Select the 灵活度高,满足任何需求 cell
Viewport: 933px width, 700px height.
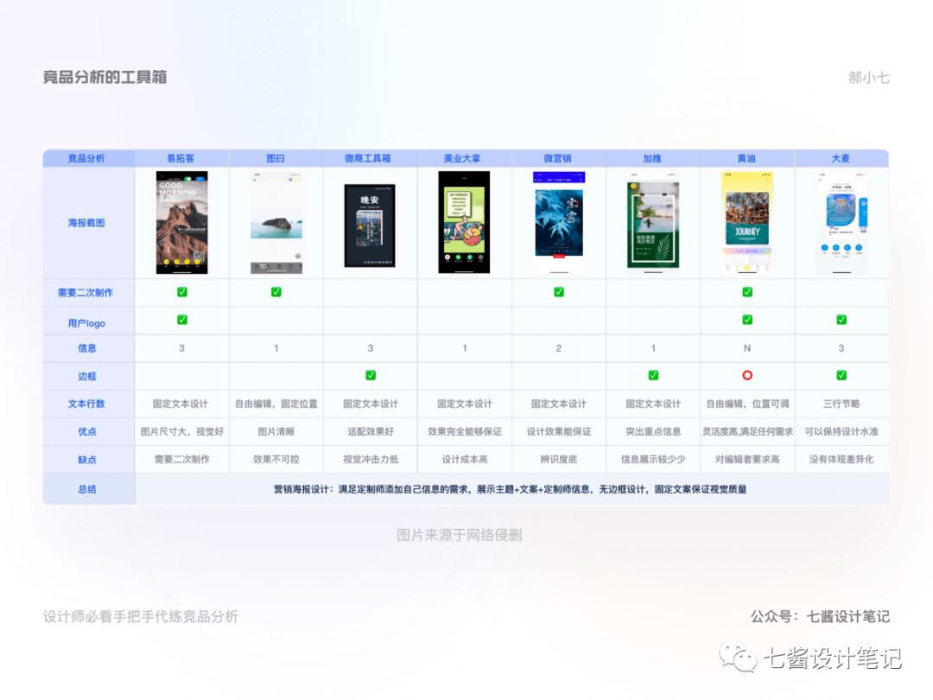coord(747,431)
